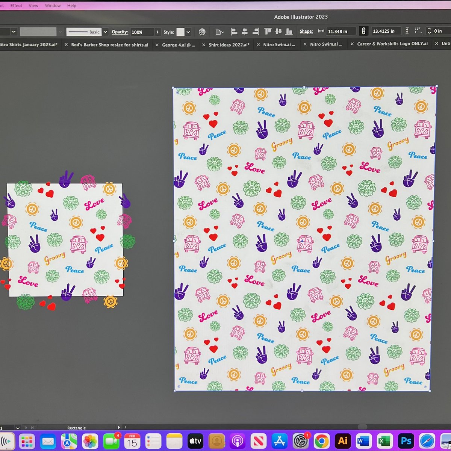Viewport: 451px width, 451px height.
Task: Open Launchpad from the Dock
Action: pos(27,441)
